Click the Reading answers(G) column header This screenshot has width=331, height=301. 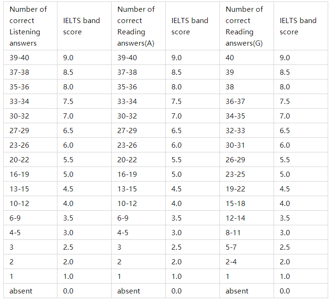click(247, 26)
